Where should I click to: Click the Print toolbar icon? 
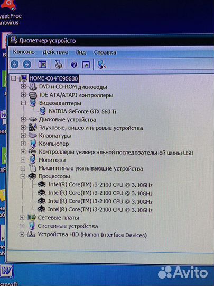pyautogui.click(x=59, y=65)
